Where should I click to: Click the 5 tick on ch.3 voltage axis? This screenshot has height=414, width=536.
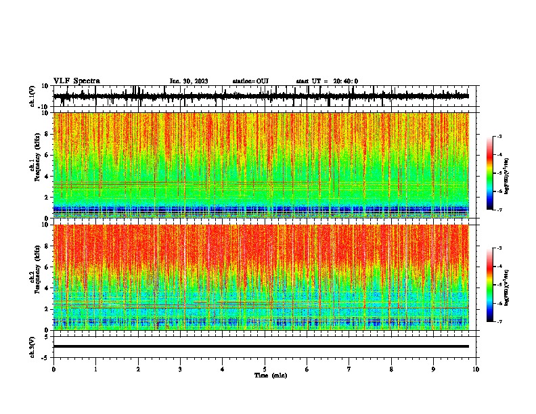coord(47,336)
